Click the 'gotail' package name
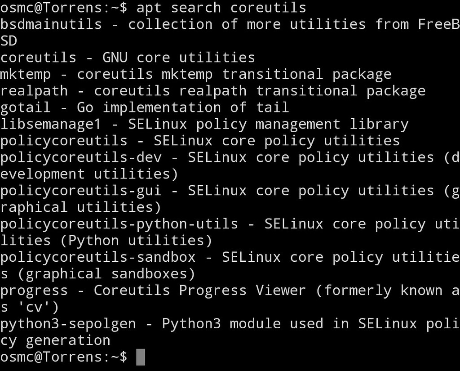 [x=26, y=108]
